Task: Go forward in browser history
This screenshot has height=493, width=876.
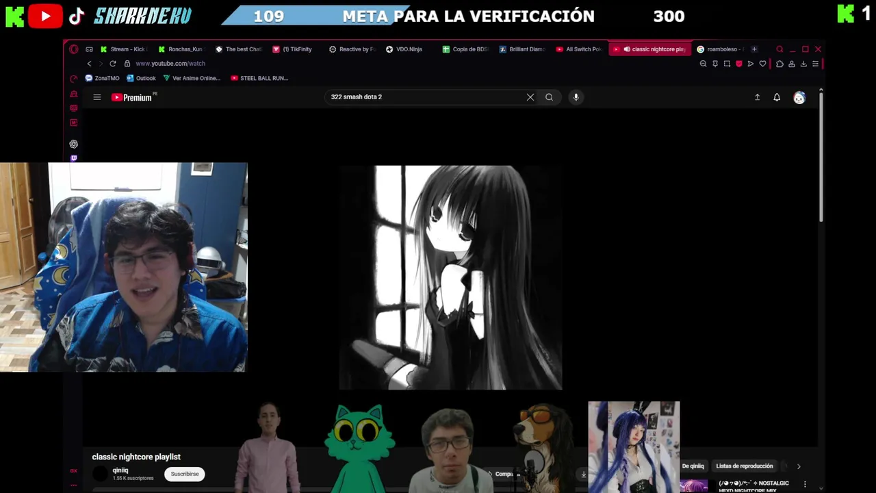Action: click(101, 64)
